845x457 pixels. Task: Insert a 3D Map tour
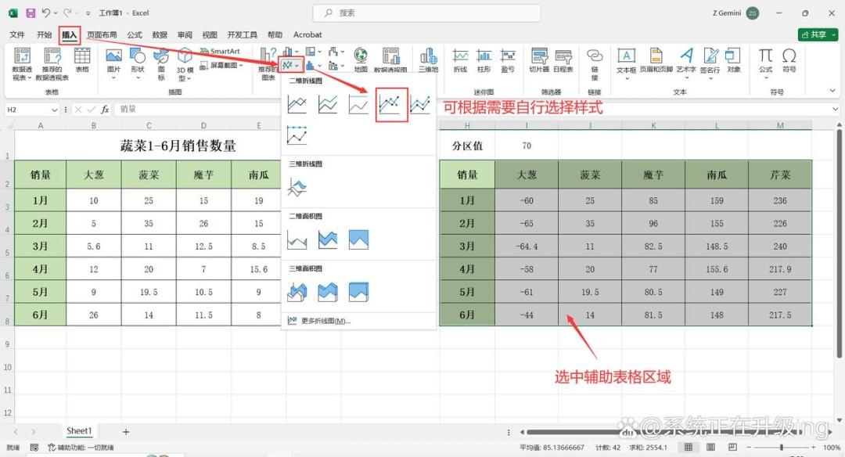[x=429, y=60]
